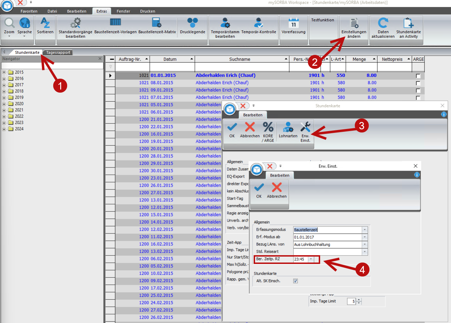This screenshot has width=451, height=323.
Task: Click the info icon in Erw. Einst. dialog
Action: click(x=417, y=175)
